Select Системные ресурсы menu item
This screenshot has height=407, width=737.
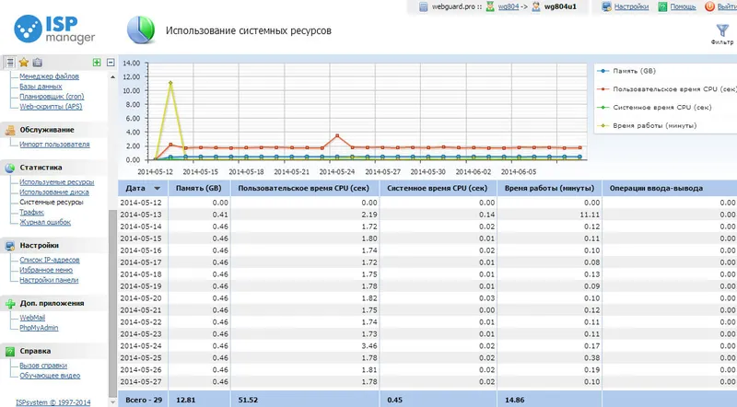[x=52, y=202]
